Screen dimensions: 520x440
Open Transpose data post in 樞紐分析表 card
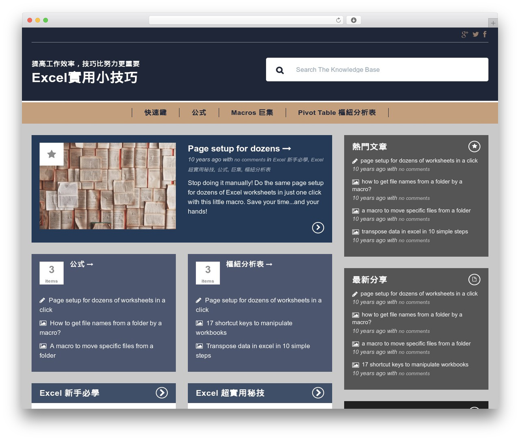[x=253, y=351]
